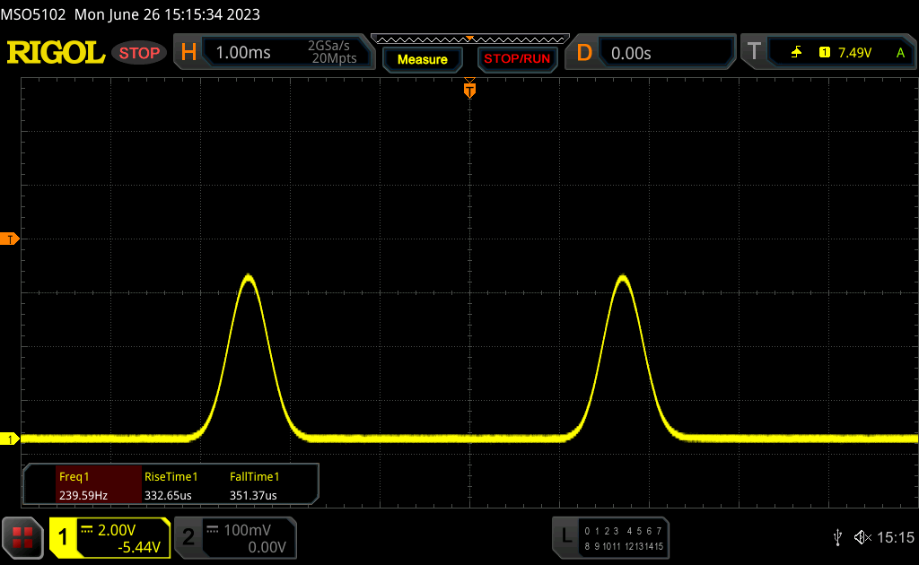The width and height of the screenshot is (919, 565).
Task: Select the channel 2 100mV scale
Action: click(248, 530)
